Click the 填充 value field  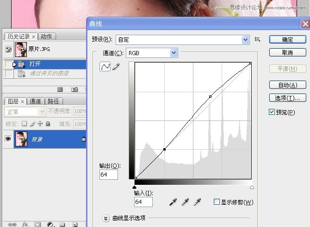click(80, 124)
